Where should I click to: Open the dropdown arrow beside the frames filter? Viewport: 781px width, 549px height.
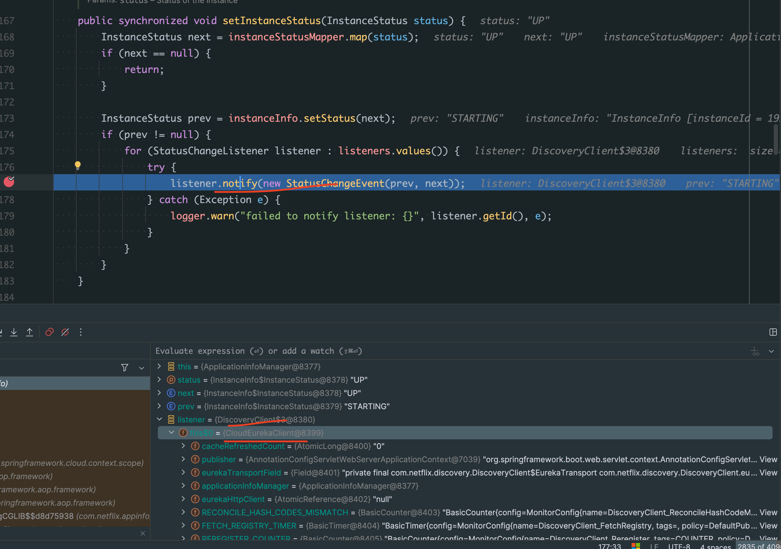142,368
